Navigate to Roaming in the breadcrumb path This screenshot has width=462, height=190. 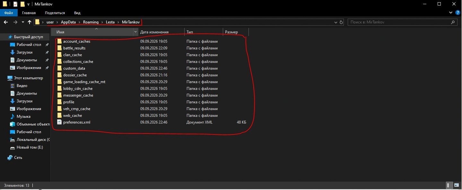pyautogui.click(x=91, y=22)
